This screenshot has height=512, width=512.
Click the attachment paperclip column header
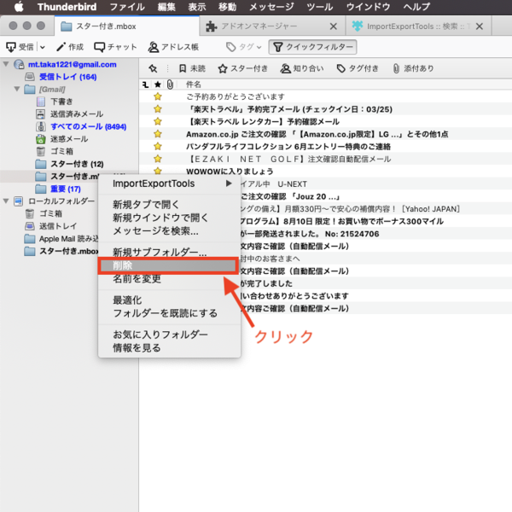[169, 84]
